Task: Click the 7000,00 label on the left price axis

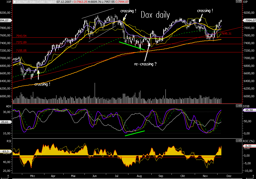Action: coord(5,58)
